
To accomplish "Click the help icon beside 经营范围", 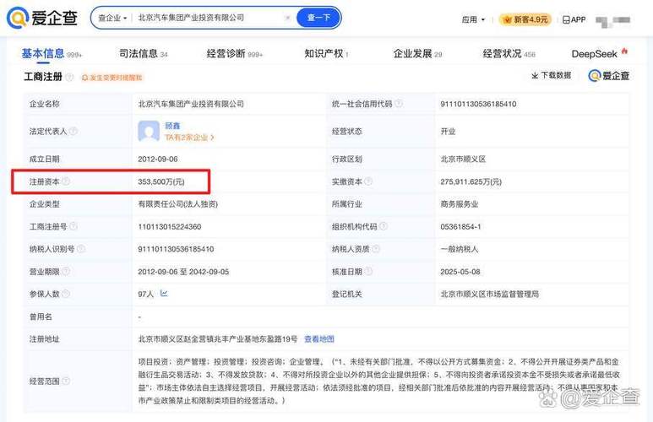I will [x=66, y=381].
